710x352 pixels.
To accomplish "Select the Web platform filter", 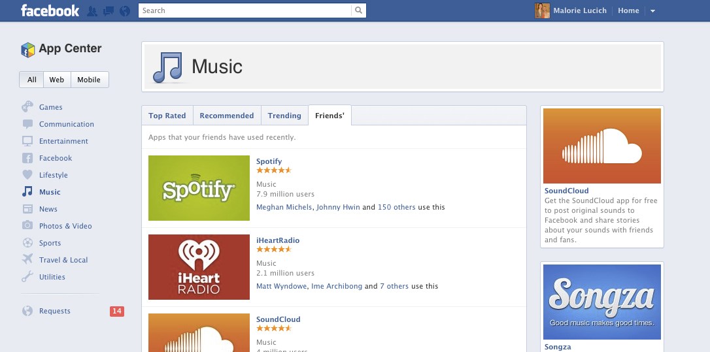I will tap(57, 80).
